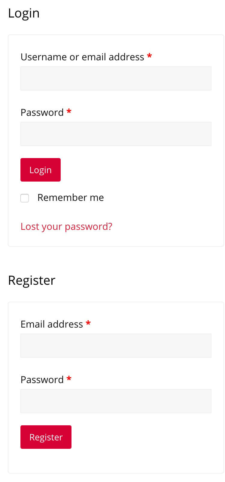Screen dimensions: 225x482
Task: Click the Register button
Action: [46, 437]
